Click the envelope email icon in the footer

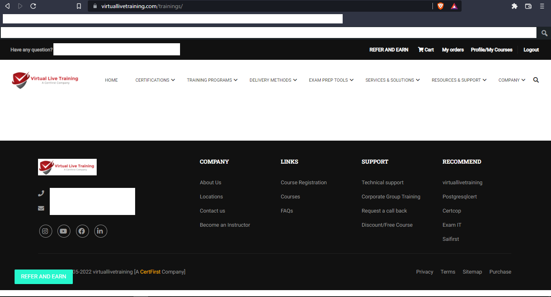tap(41, 208)
